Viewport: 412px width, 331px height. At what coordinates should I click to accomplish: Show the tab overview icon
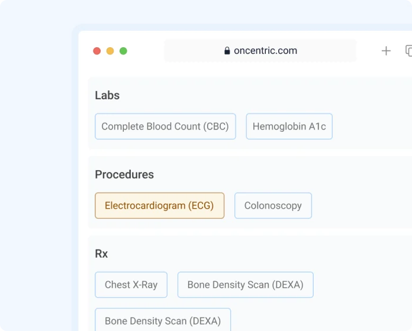408,51
